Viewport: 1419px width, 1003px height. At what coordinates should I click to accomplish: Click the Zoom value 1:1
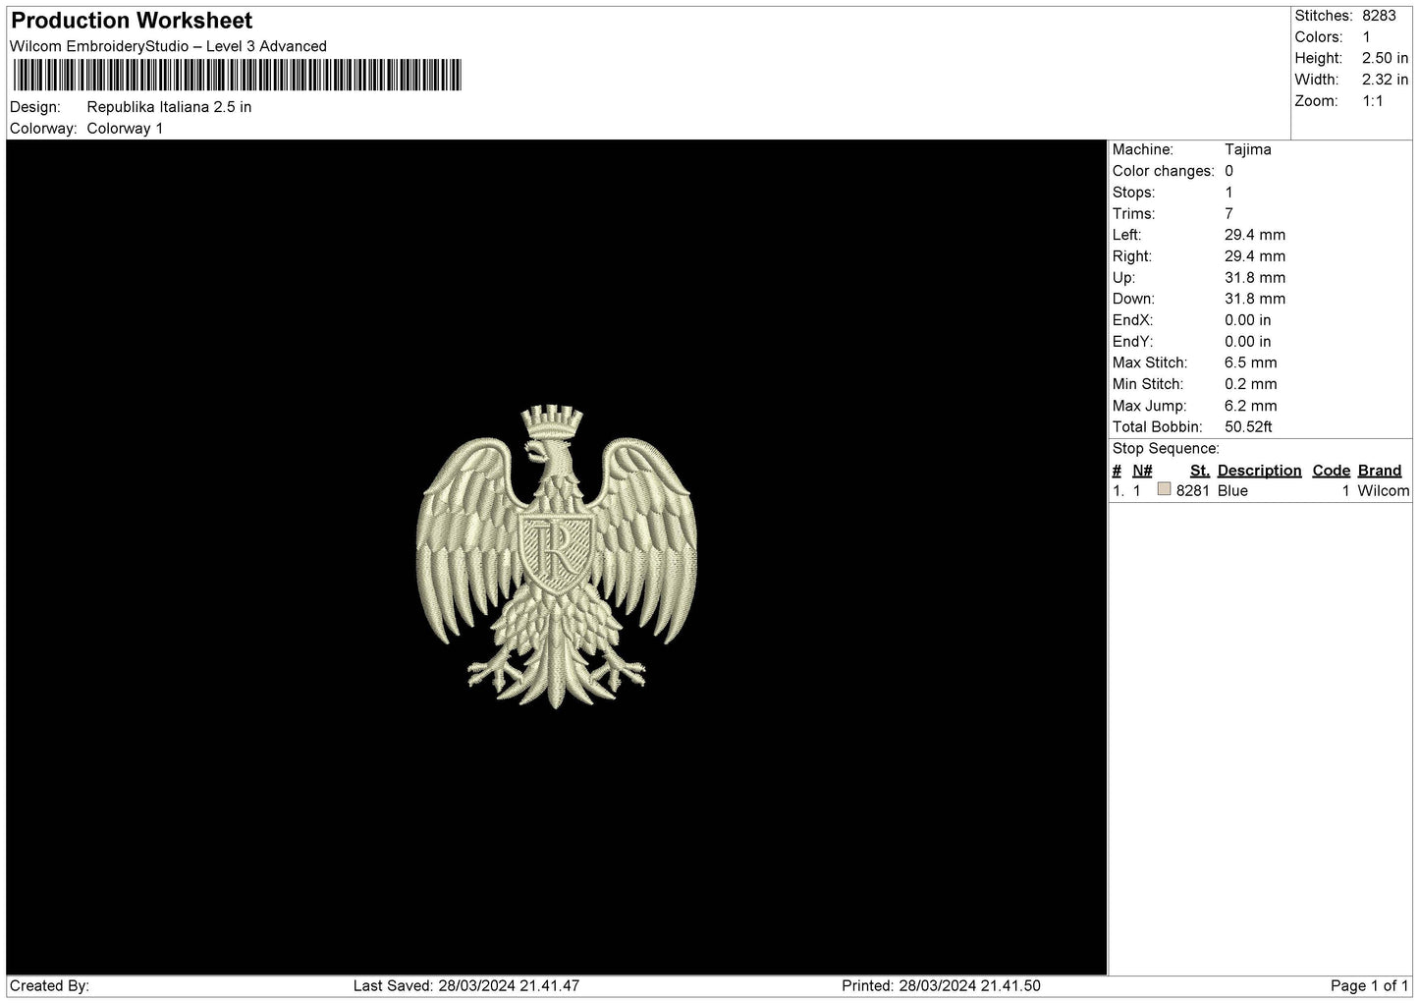coord(1372,101)
